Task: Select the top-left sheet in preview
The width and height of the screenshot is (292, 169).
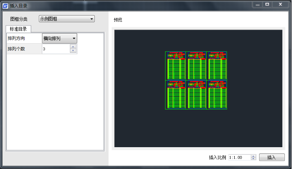Action: pos(176,65)
